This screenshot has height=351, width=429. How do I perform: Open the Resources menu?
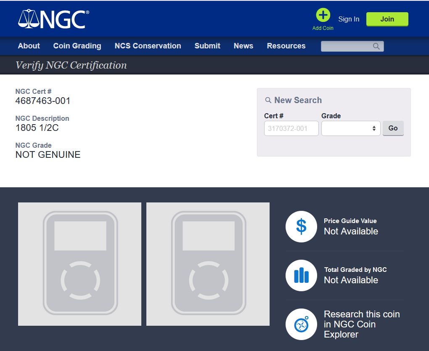286,46
